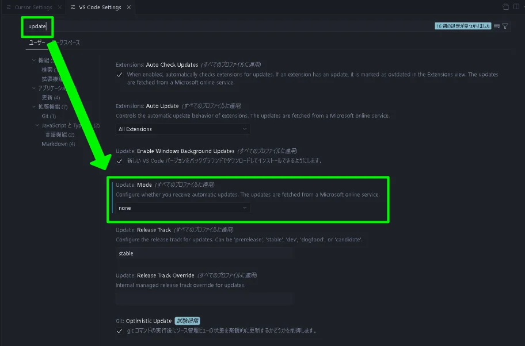Open the settings filter funnel icon
This screenshot has height=346, width=525.
(x=505, y=26)
